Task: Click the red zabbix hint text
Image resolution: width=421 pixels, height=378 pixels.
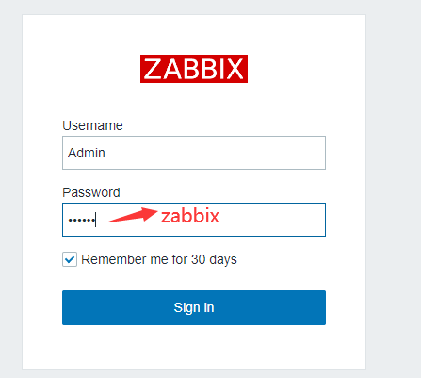Action: click(190, 216)
